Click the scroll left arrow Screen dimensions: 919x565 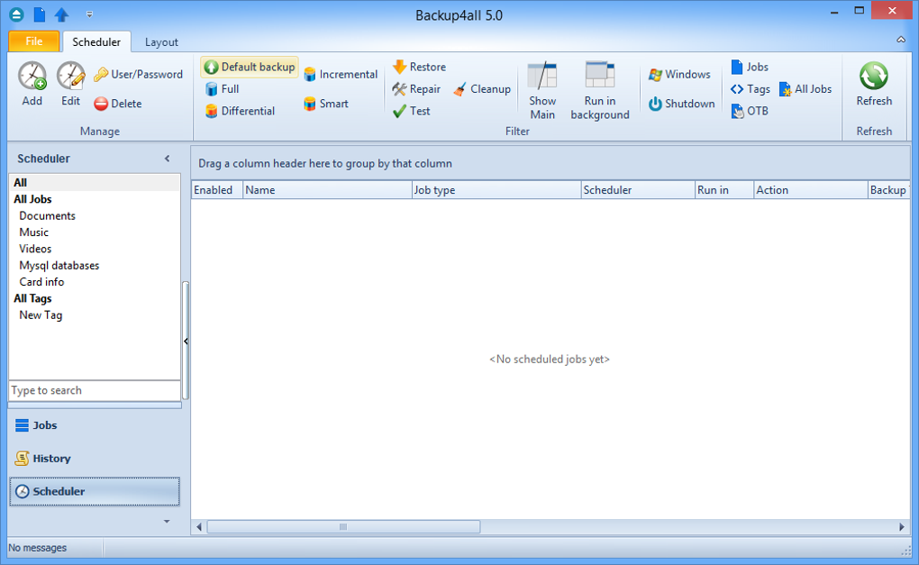point(199,527)
